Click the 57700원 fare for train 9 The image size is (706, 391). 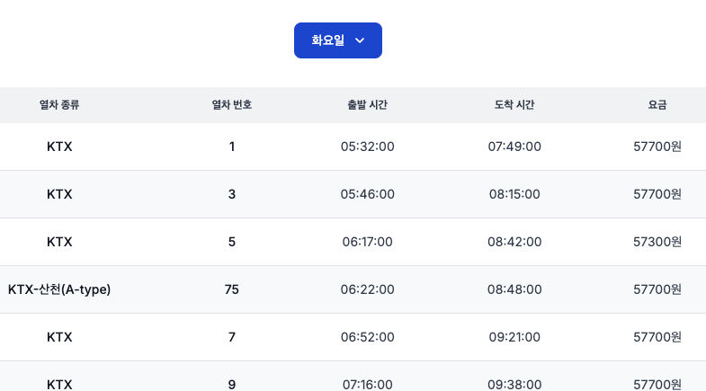pyautogui.click(x=657, y=385)
